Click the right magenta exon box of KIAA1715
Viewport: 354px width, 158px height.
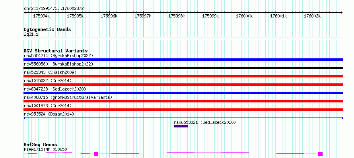320,154
